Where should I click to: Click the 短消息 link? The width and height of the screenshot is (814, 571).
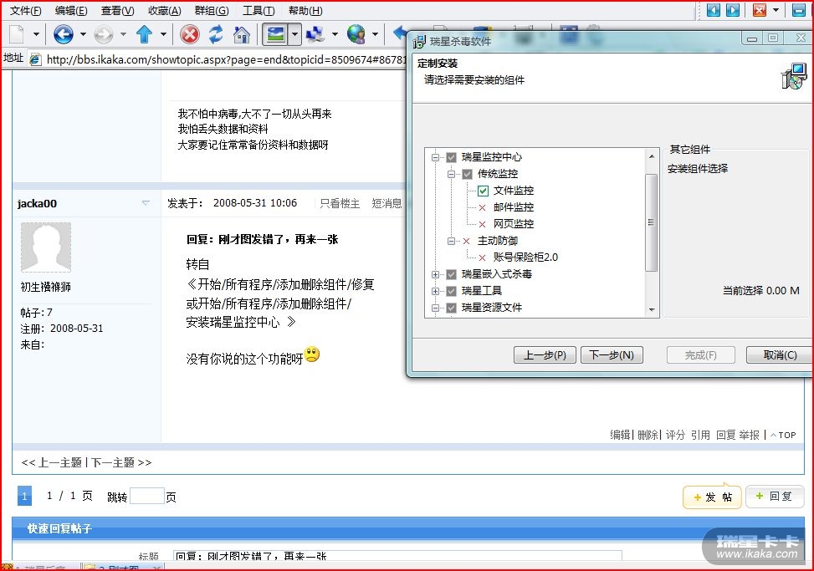point(387,203)
